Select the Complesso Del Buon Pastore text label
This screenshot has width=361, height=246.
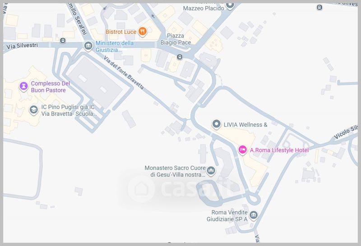[51, 87]
